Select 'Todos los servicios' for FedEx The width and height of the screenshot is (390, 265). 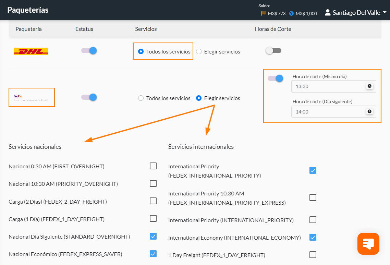coord(141,98)
